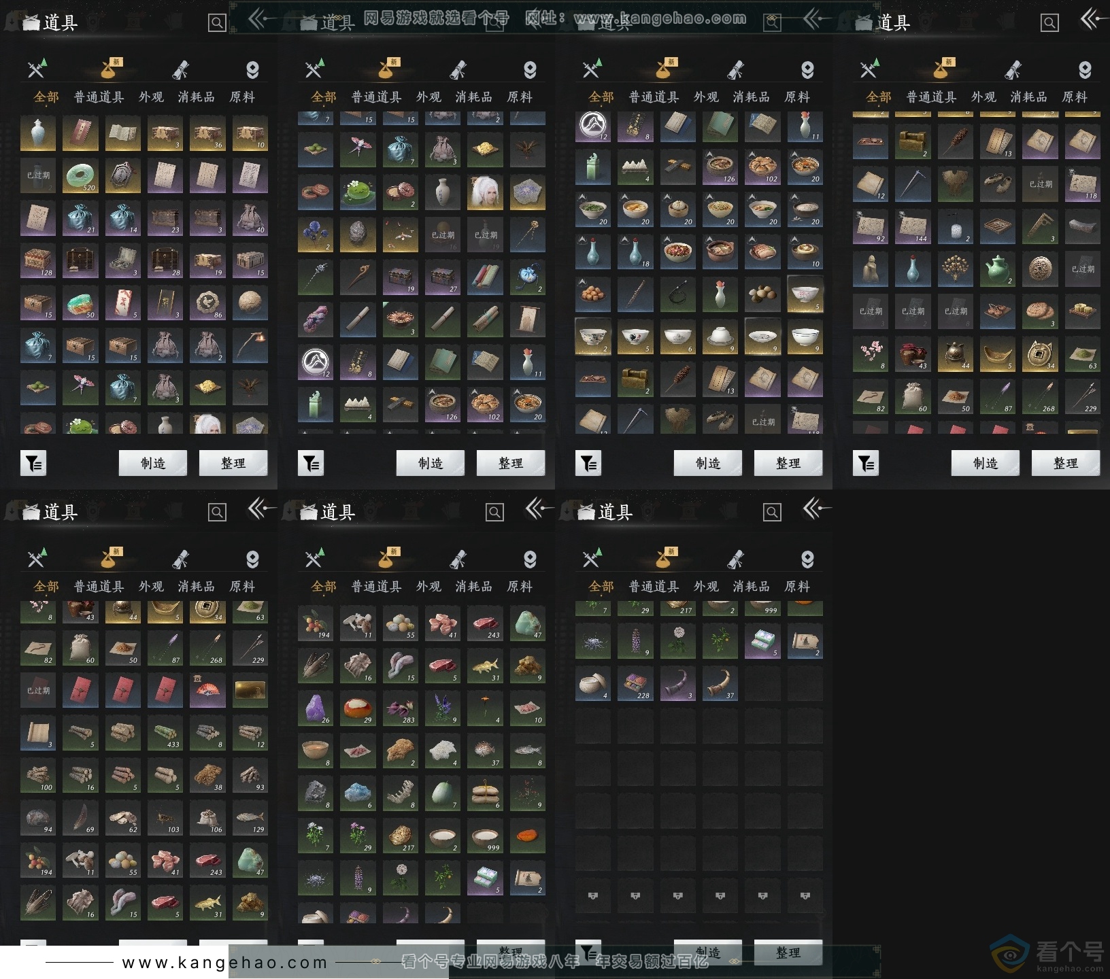Open the equipment swords category in top-left panel

(37, 69)
